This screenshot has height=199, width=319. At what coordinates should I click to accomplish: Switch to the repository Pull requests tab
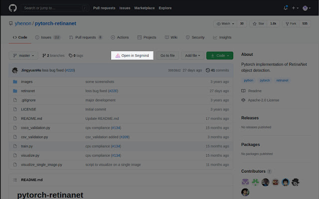[x=86, y=37]
